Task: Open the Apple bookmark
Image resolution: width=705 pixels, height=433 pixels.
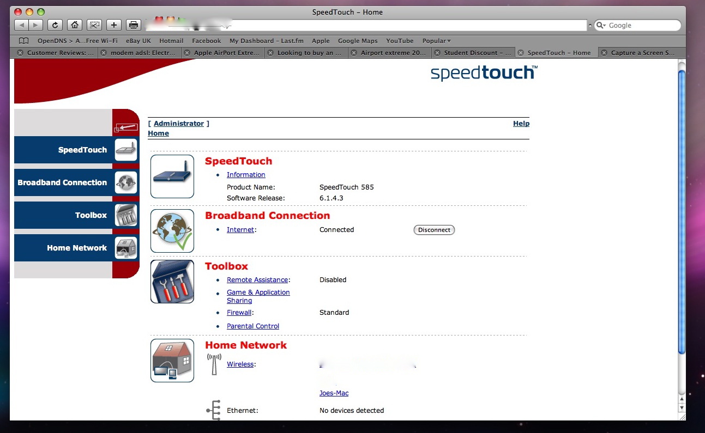Action: pos(321,41)
